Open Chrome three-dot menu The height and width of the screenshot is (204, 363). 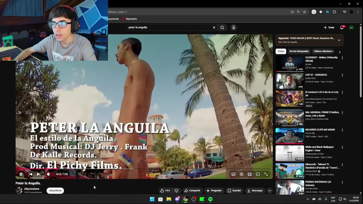click(x=358, y=12)
